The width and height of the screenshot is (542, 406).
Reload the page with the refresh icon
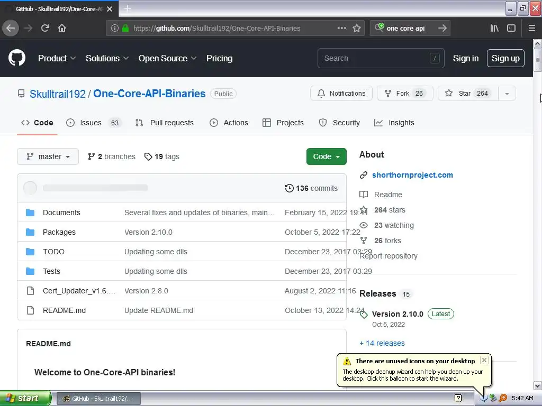pos(45,29)
